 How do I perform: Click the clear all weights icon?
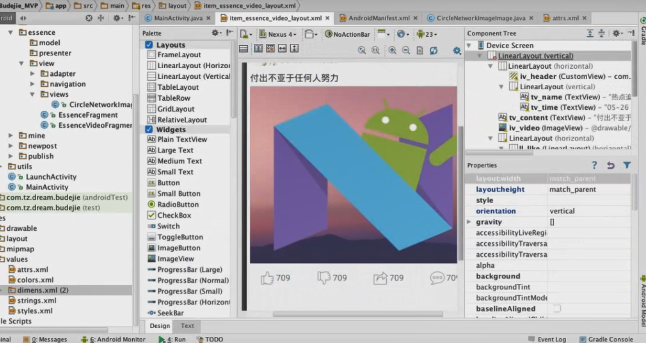[270, 49]
